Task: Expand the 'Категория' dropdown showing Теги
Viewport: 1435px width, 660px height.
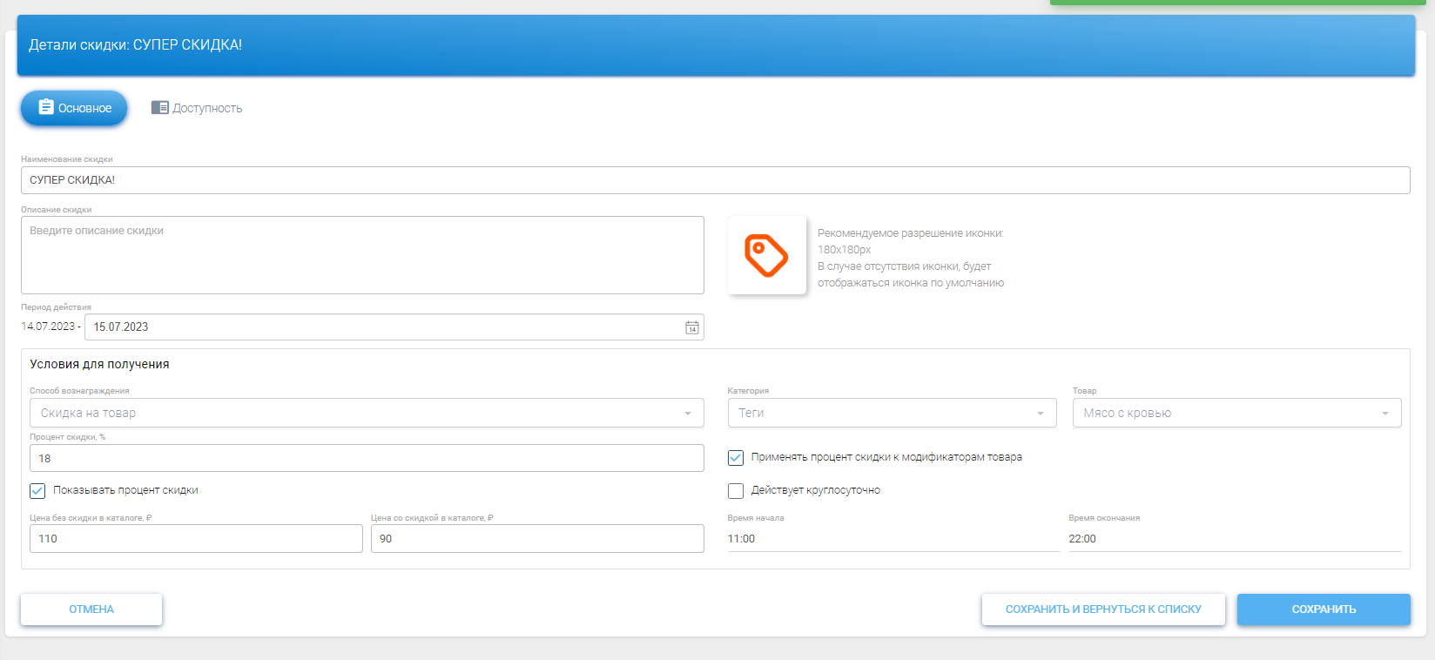Action: coord(891,414)
